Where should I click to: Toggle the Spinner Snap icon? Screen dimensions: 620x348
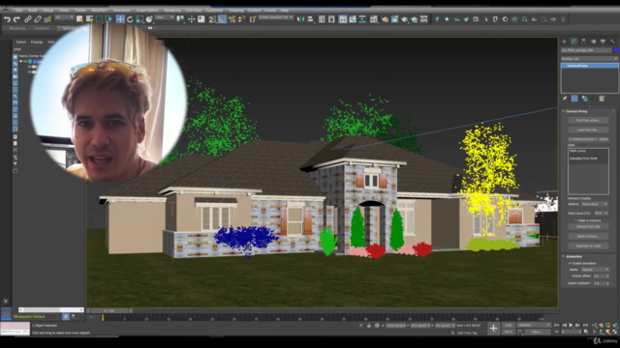pos(241,19)
